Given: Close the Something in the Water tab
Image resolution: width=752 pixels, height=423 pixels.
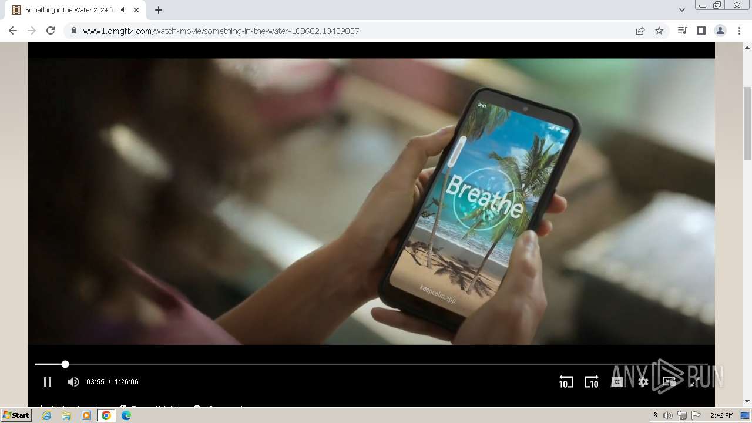Looking at the screenshot, I should tap(136, 10).
